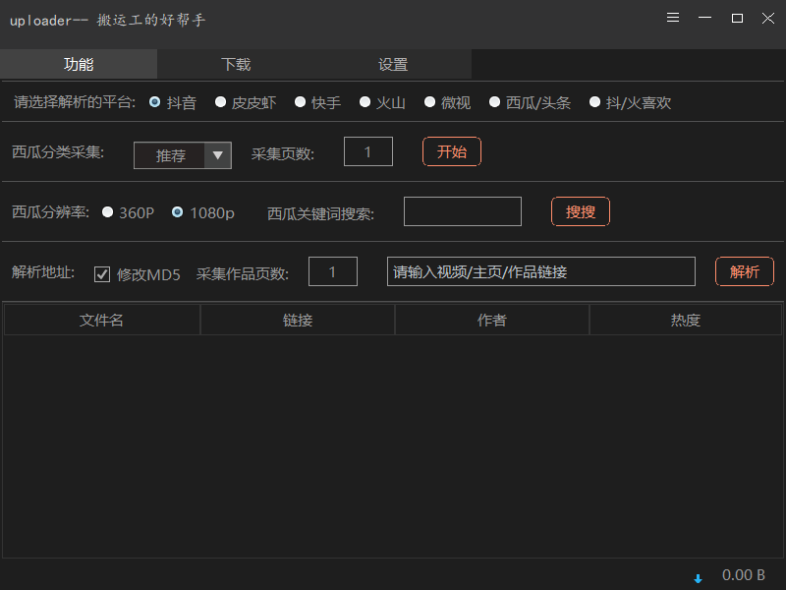Click the 开始 button to start collecting
The height and width of the screenshot is (590, 786).
pos(451,151)
